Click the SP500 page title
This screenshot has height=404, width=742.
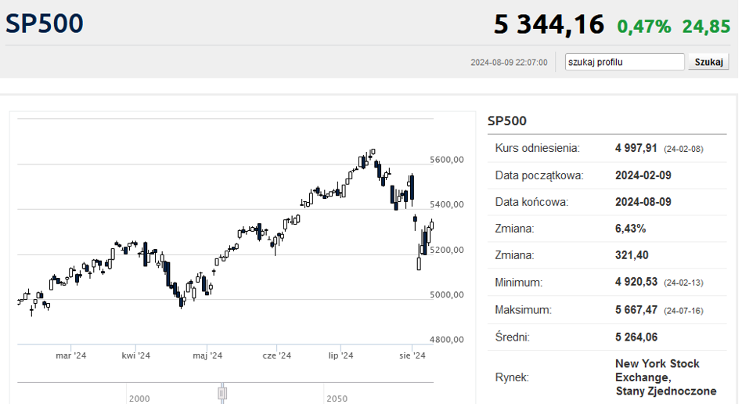click(45, 23)
